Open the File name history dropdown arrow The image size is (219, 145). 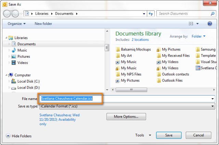(x=212, y=99)
